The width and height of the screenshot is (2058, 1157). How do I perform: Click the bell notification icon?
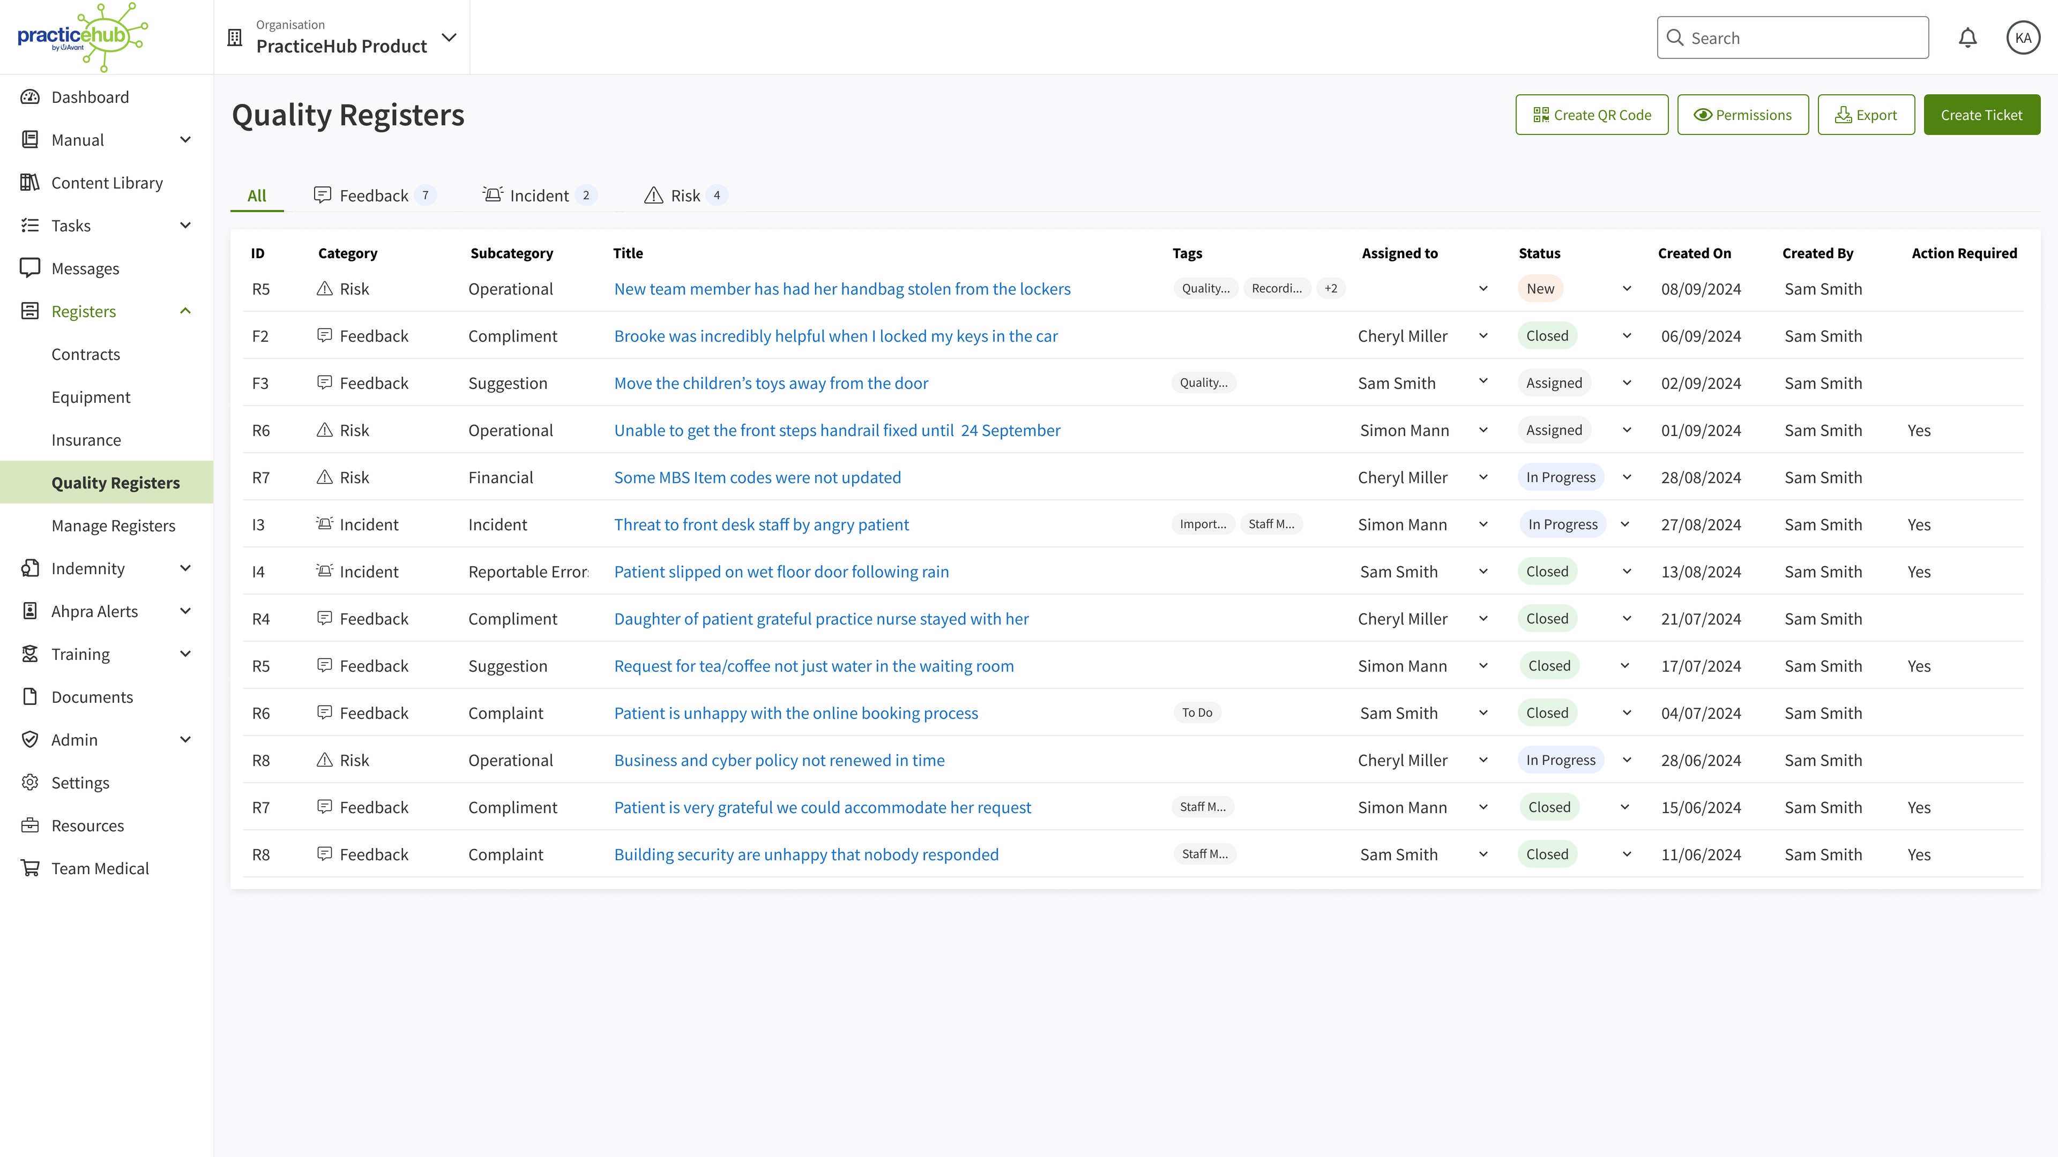(1967, 37)
